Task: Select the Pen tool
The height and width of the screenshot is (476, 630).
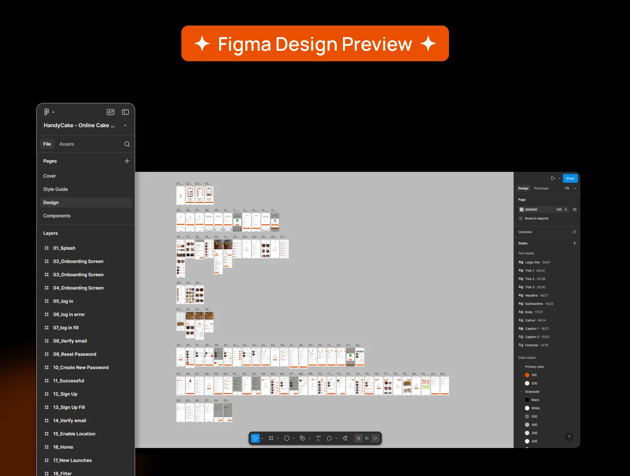Action: pos(302,438)
